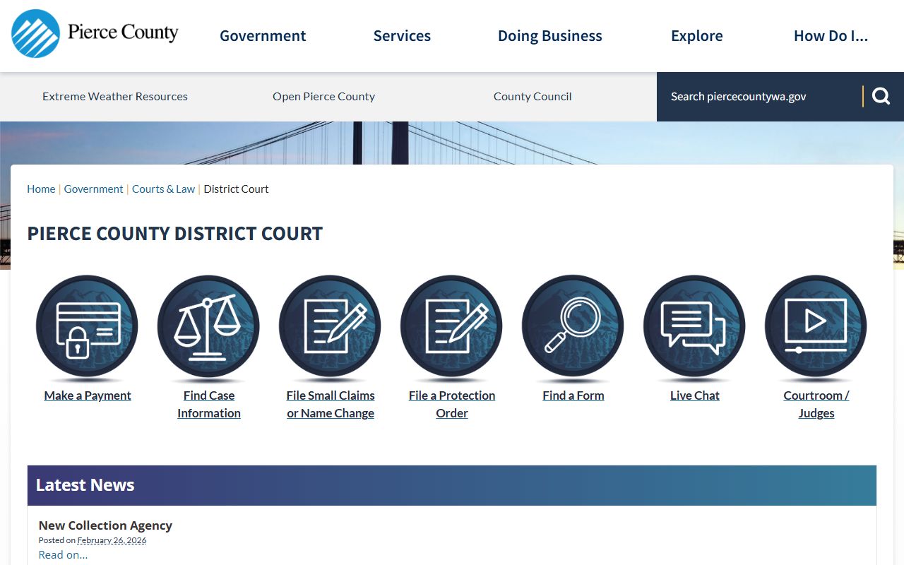Viewport: 904px width, 565px height.
Task: Click the Pierce County logo
Action: (x=95, y=33)
